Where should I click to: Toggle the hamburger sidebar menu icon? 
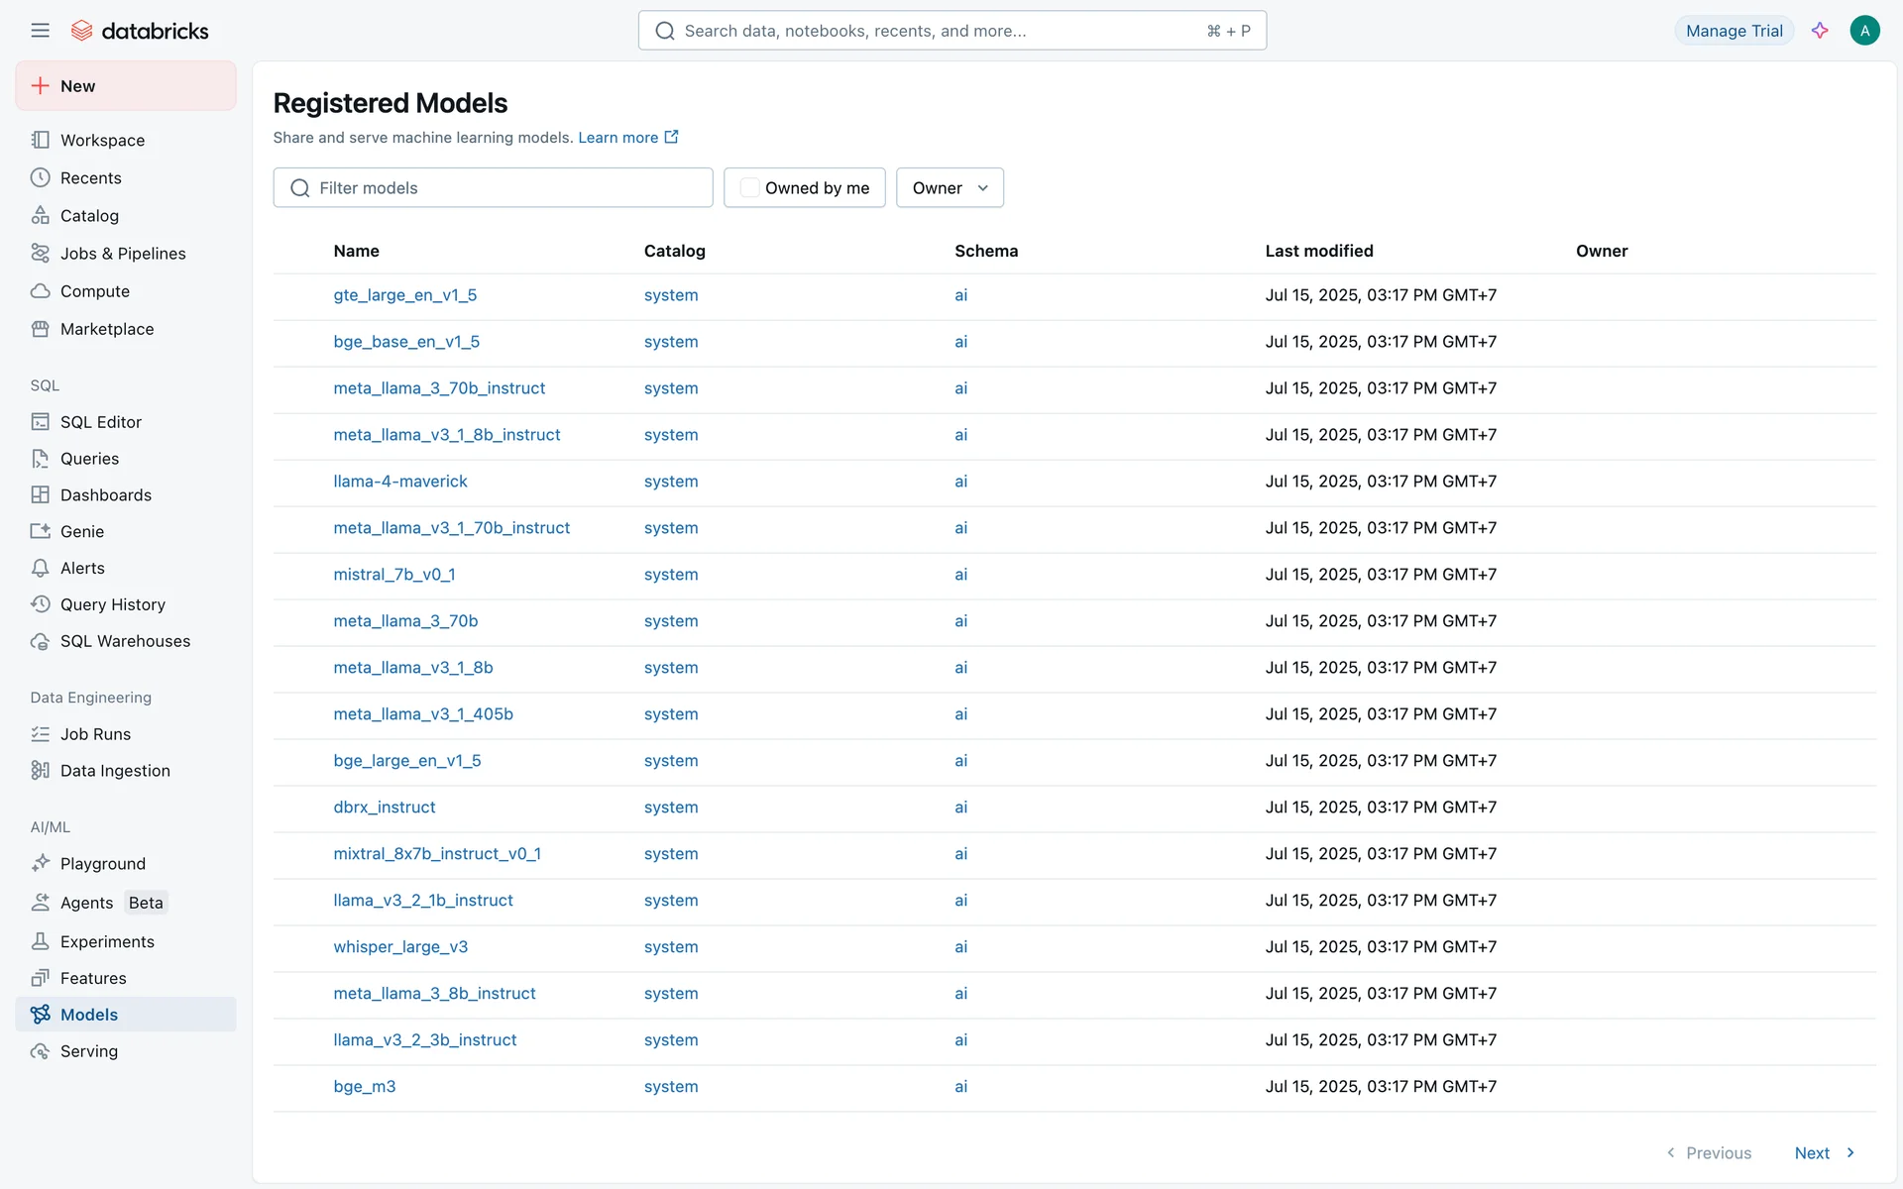[40, 31]
